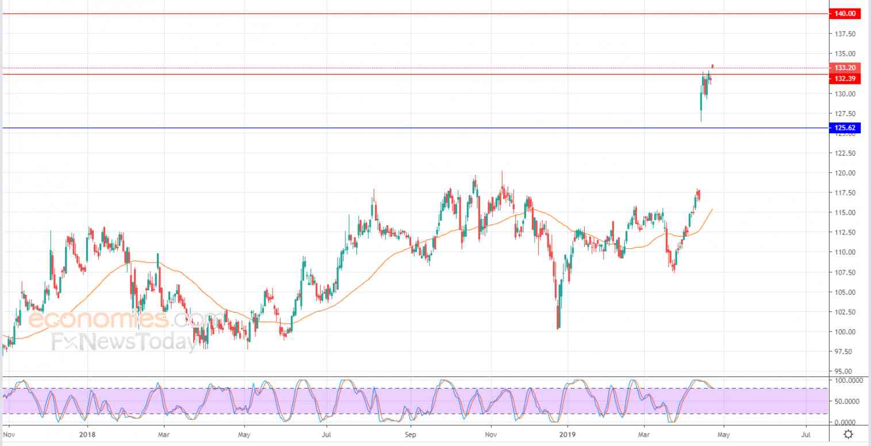Click the 110.00 price axis value
871x446 pixels.
844,252
